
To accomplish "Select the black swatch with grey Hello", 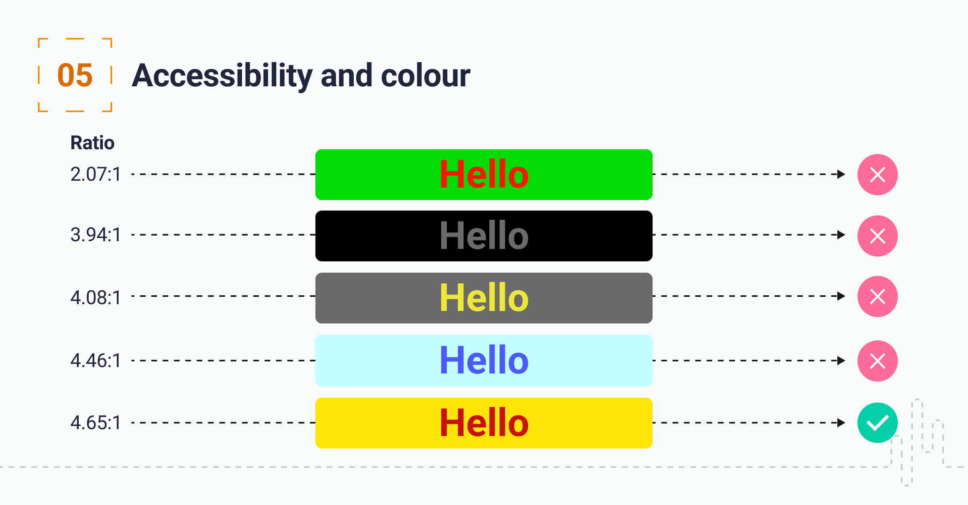I will [484, 236].
